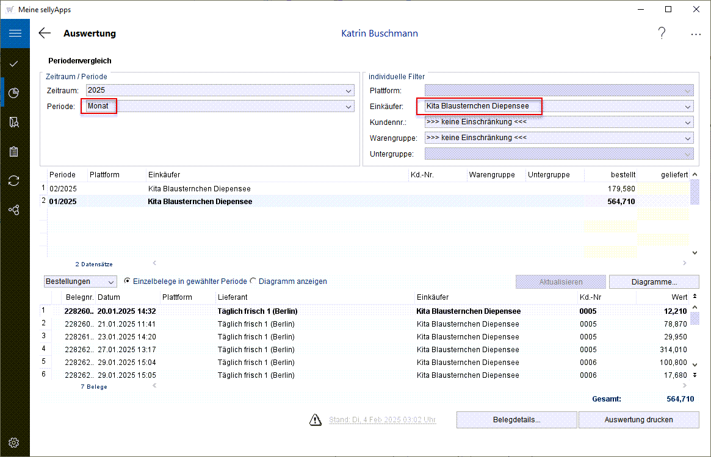Click the 'Auswertung drucken' button
Viewport: 711px width, 457px height.
638,420
